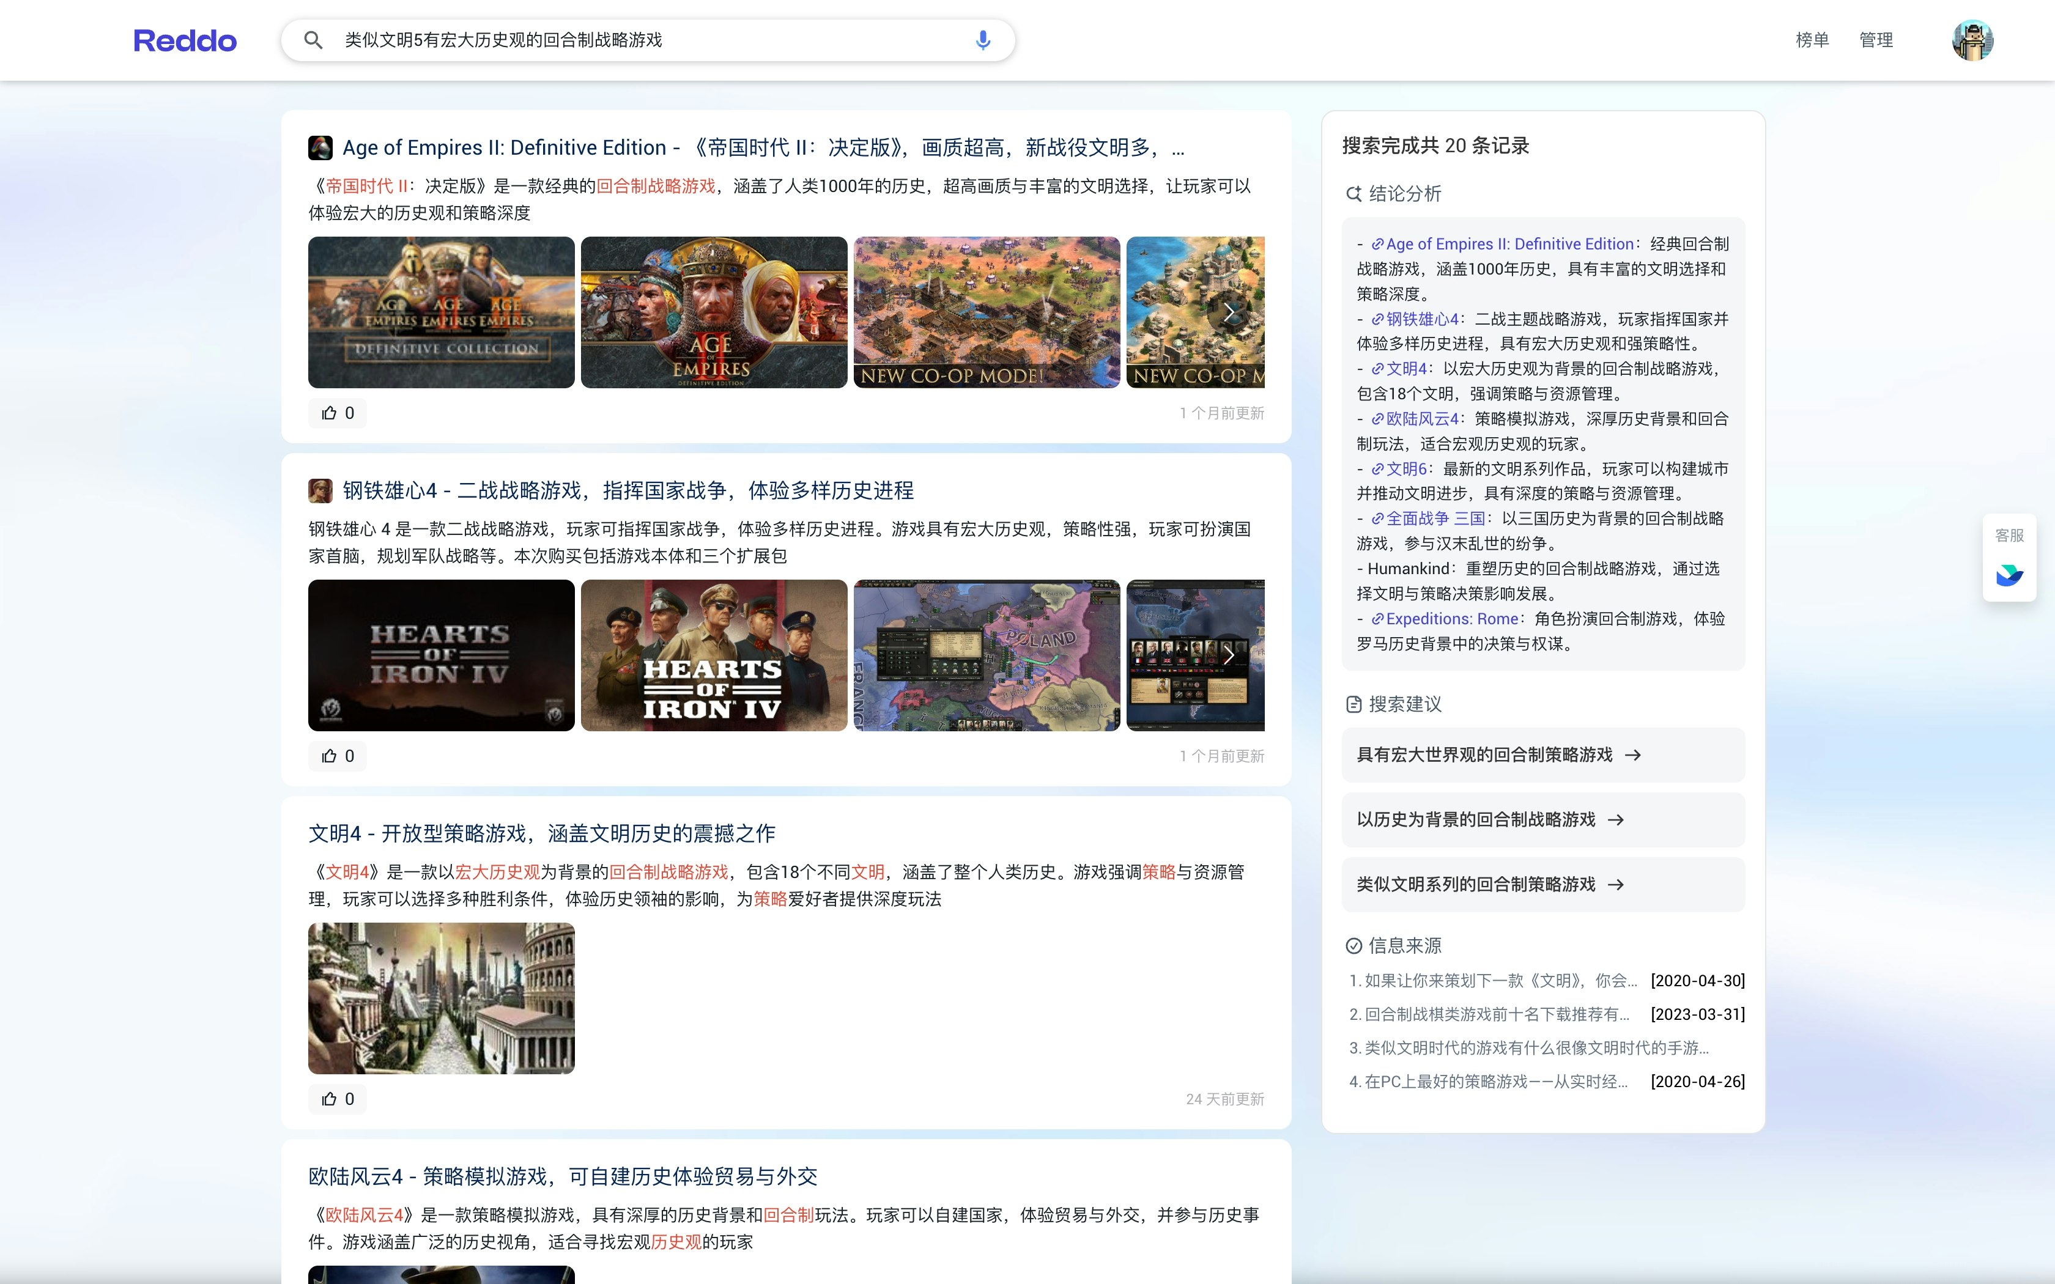Open 欧陆风云4 result title
This screenshot has width=2055, height=1284.
tap(563, 1177)
